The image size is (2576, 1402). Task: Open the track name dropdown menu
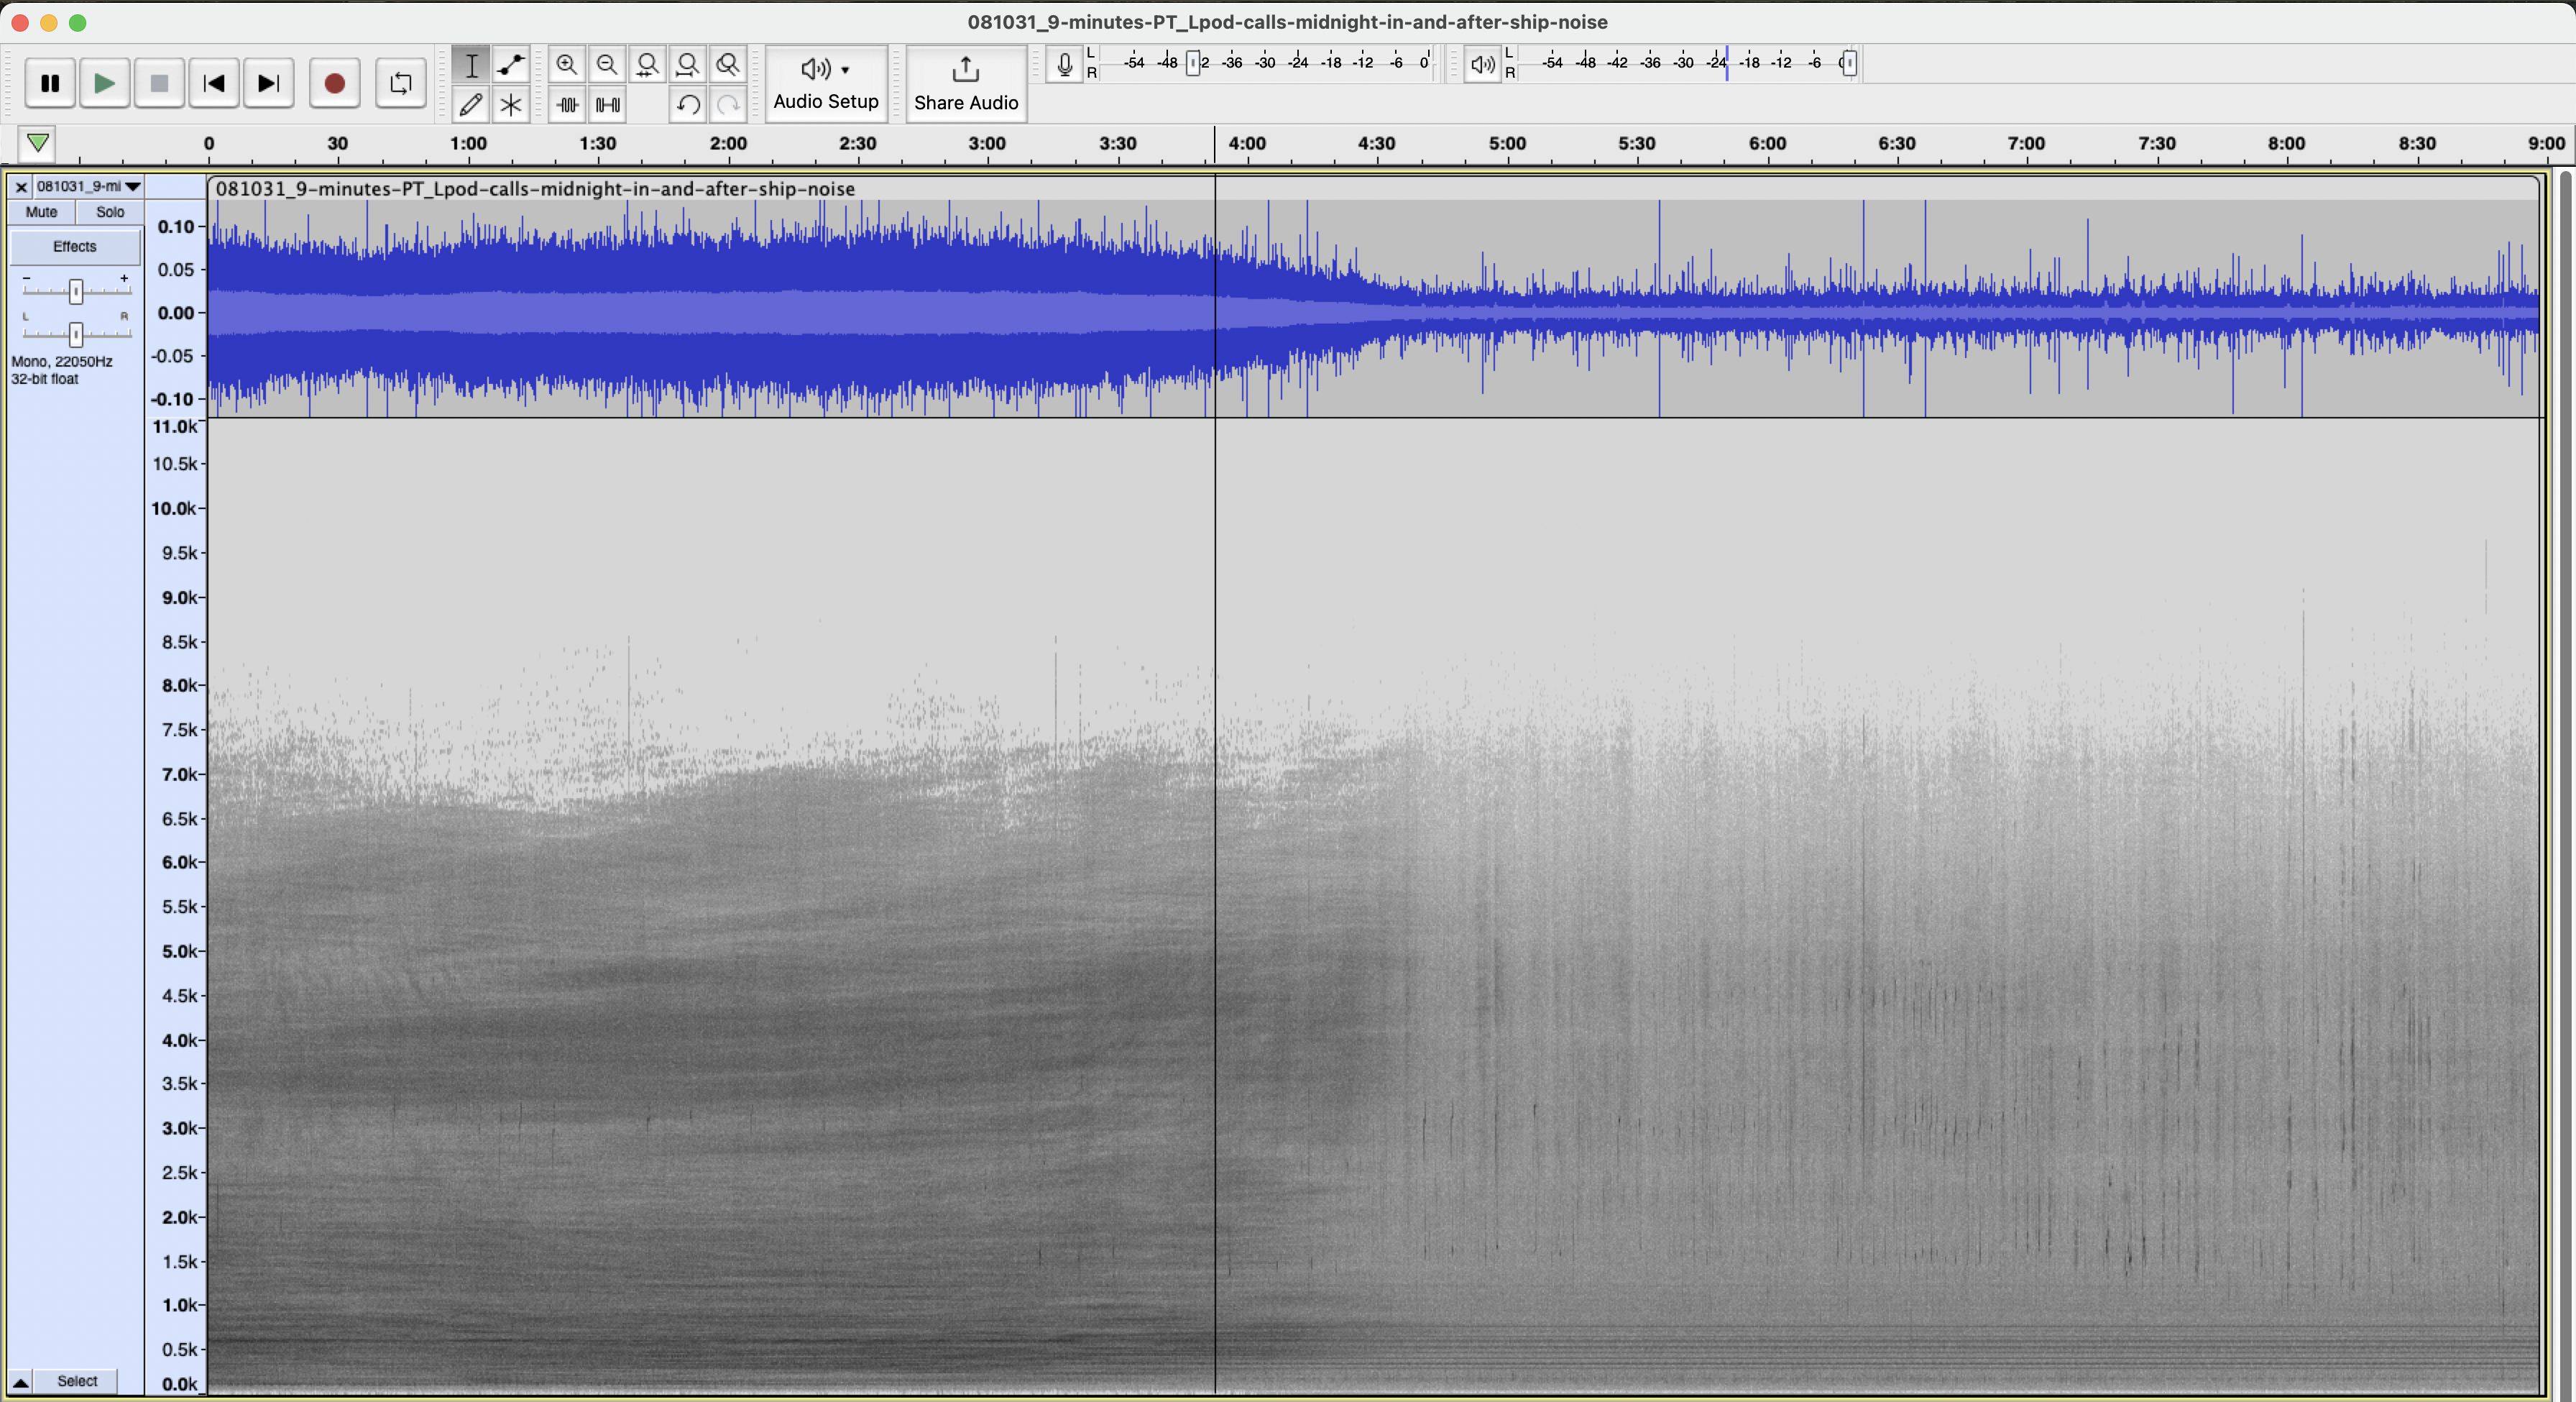pos(88,187)
